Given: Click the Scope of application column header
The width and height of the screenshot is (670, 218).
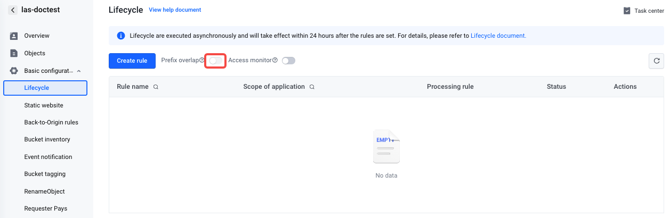Looking at the screenshot, I should pyautogui.click(x=274, y=87).
